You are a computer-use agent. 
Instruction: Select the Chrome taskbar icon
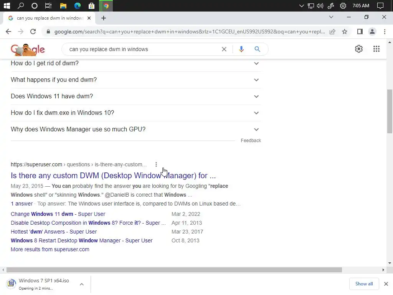tap(106, 5)
